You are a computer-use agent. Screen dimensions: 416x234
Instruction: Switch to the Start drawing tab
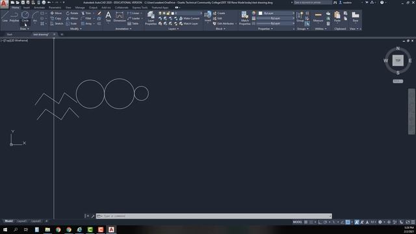click(10, 34)
